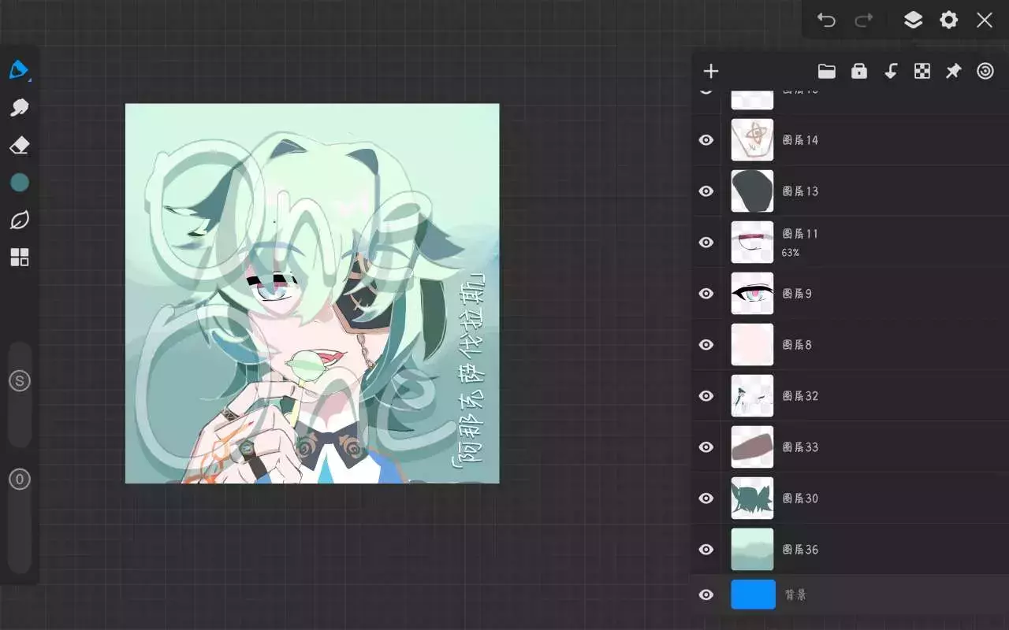Click the folder icon in layer toolbar
Image resolution: width=1009 pixels, height=630 pixels.
[x=827, y=72]
